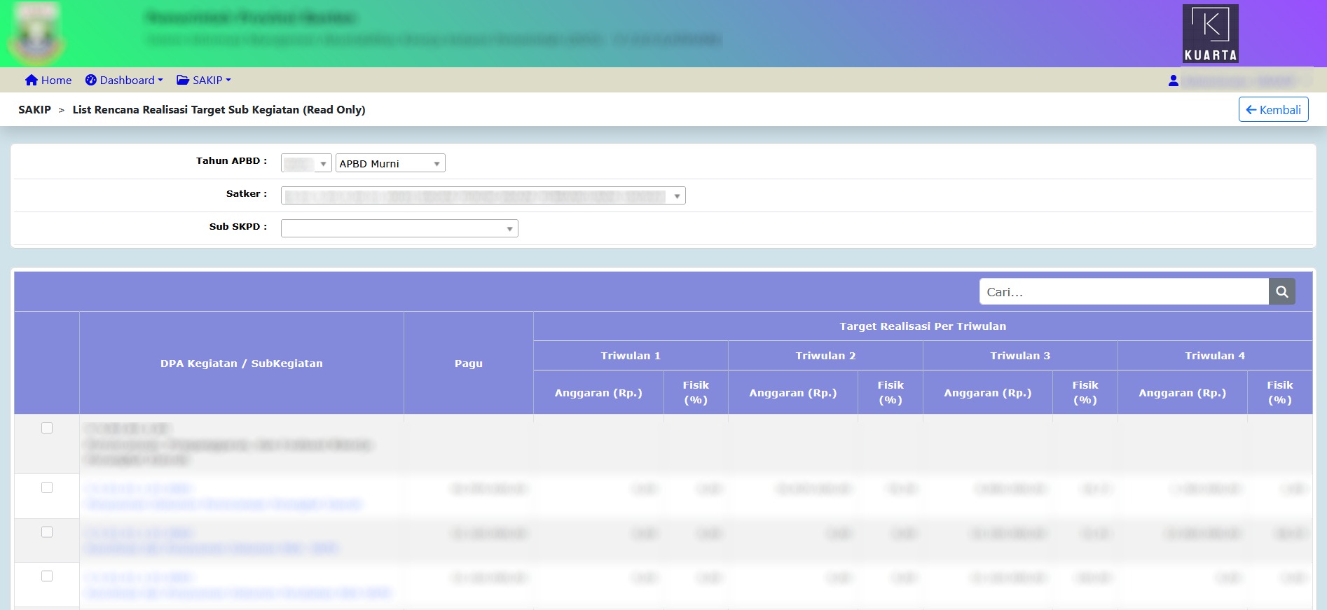Click the SAKIP breadcrumb link
The height and width of the screenshot is (610, 1327).
pyautogui.click(x=34, y=110)
